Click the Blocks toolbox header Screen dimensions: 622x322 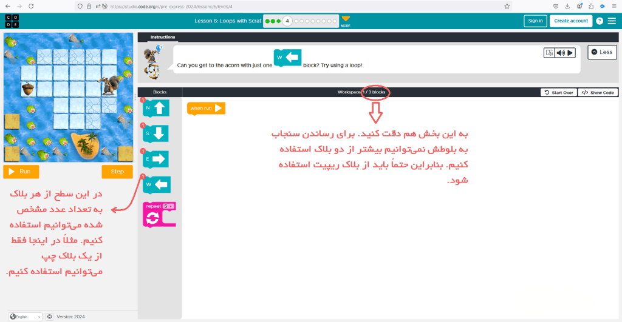[160, 92]
